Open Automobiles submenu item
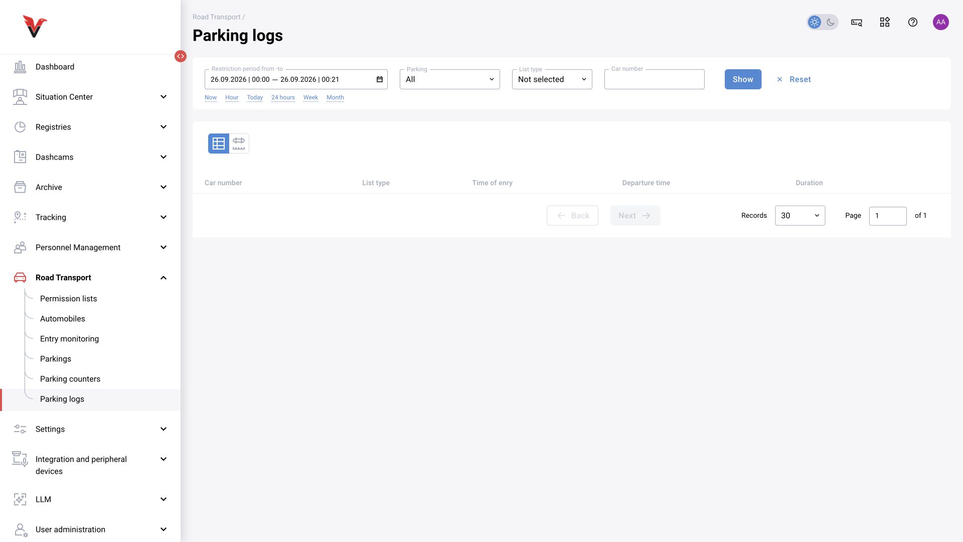The height and width of the screenshot is (542, 963). pyautogui.click(x=63, y=319)
